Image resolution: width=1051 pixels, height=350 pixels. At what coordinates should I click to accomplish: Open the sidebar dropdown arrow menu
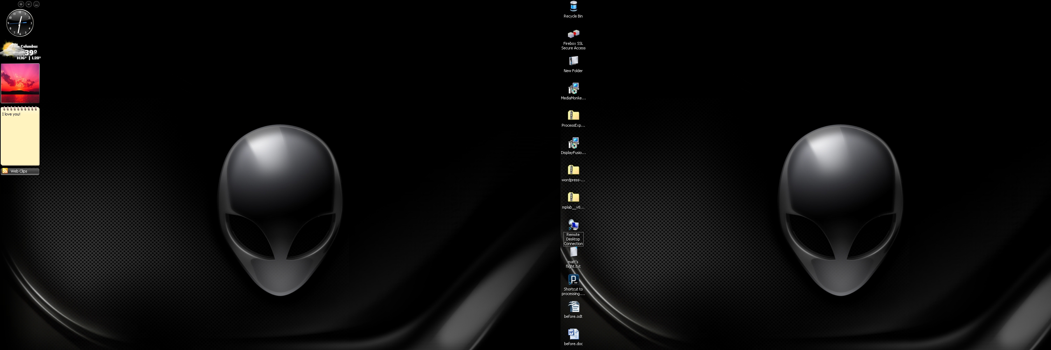coord(29,4)
